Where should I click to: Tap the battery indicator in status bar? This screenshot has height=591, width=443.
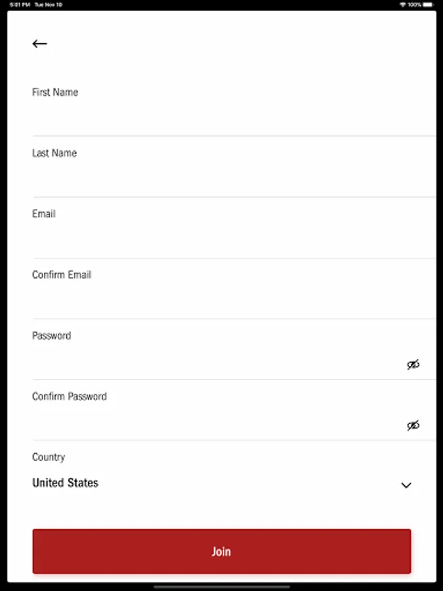pyautogui.click(x=429, y=5)
